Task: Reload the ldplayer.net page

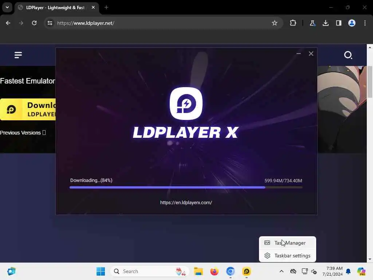Action: 34,23
